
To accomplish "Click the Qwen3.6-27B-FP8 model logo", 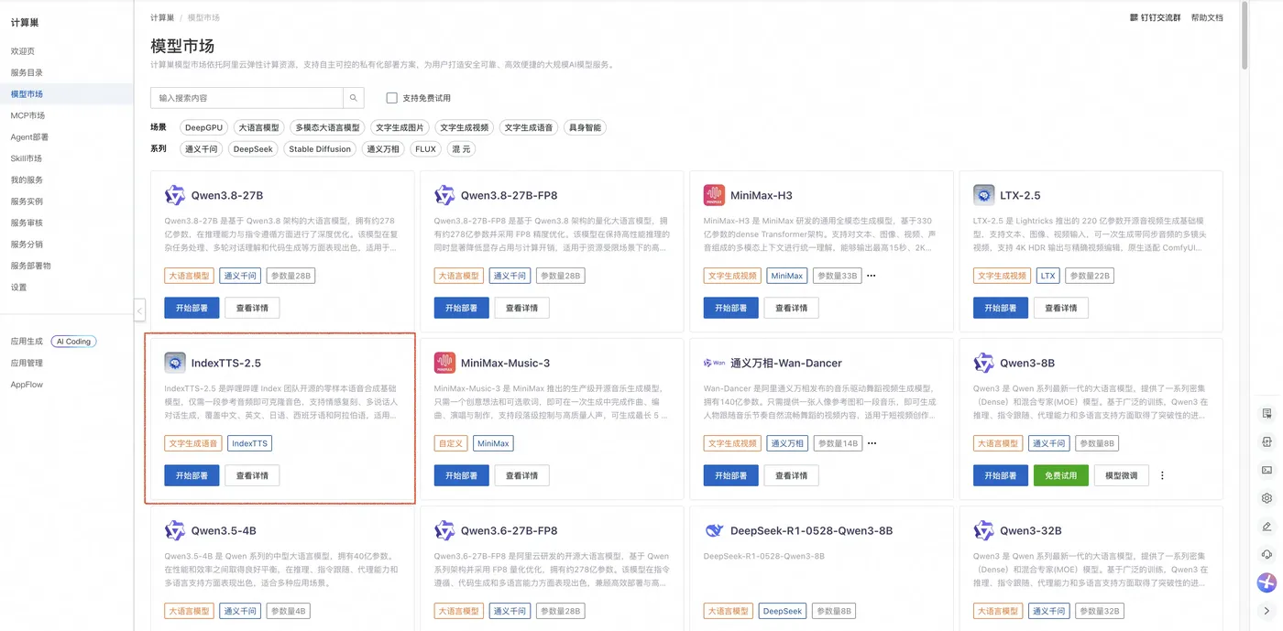I will [444, 530].
